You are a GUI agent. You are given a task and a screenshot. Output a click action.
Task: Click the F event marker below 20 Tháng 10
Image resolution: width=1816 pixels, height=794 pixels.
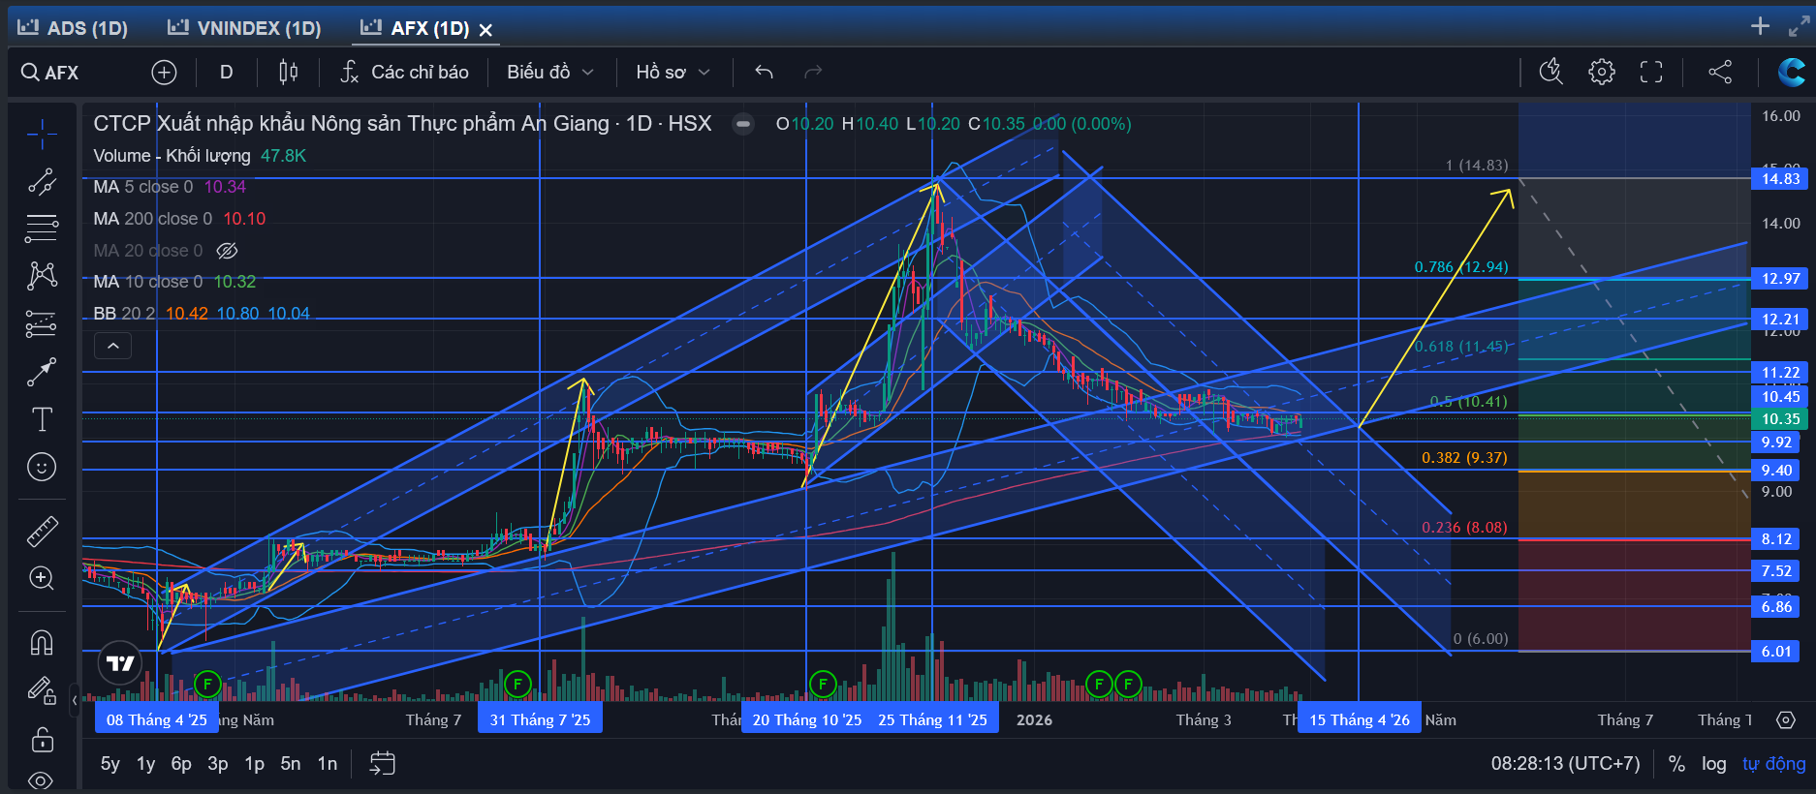(x=822, y=685)
